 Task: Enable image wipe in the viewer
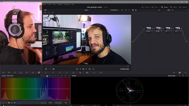[45, 12]
